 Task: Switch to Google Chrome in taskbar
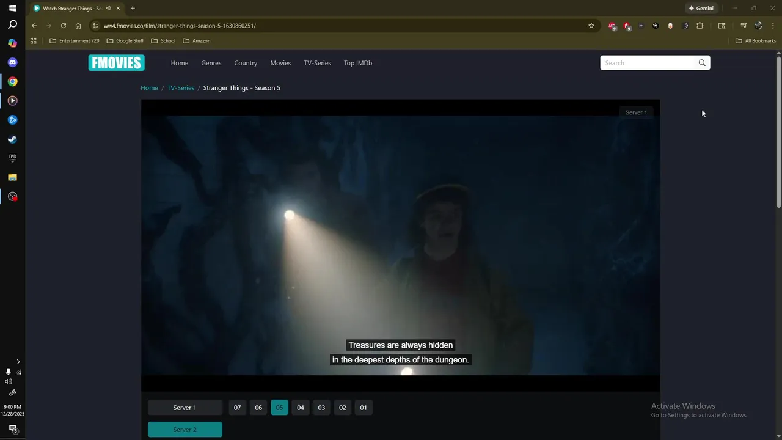tap(12, 81)
